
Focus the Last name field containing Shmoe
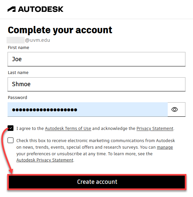96,84
